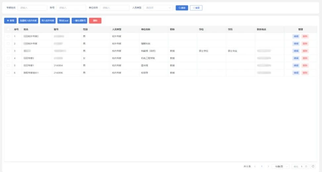Click the 新增 add button with plus icon
Image resolution: width=322 pixels, height=172 pixels.
coord(10,21)
